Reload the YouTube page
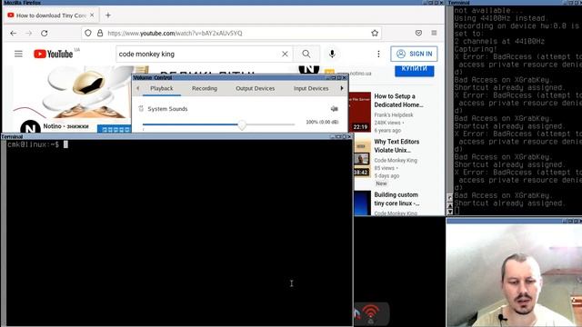Image resolution: width=582 pixels, height=327 pixels. point(45,33)
